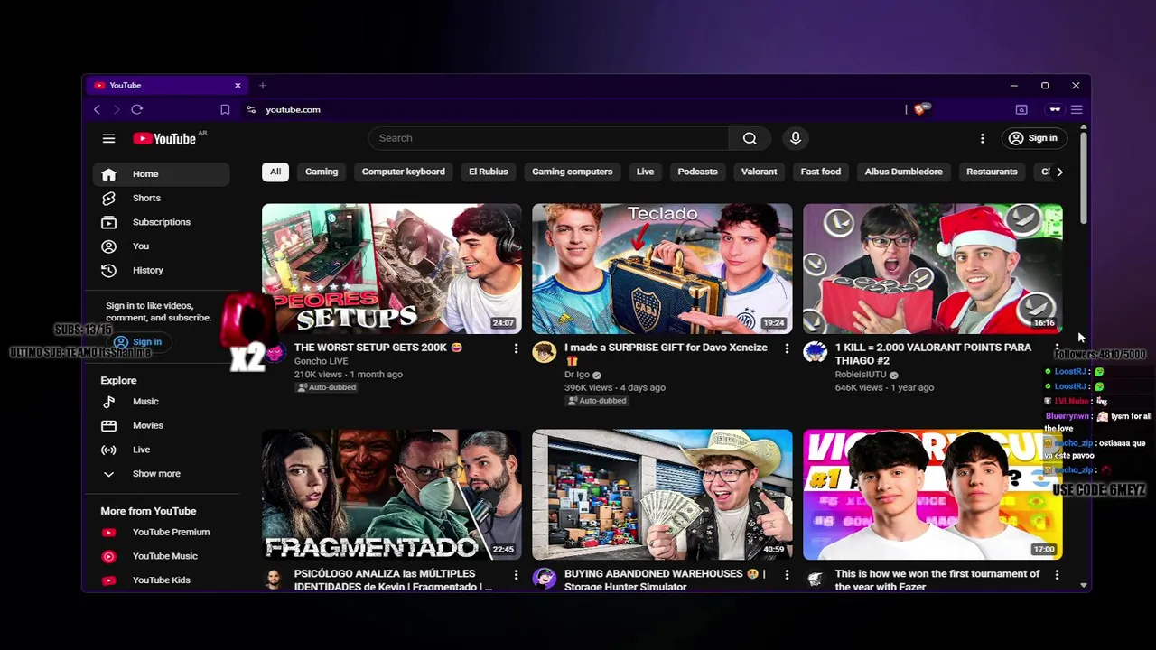Open YouTube Kids in the sidebar
The image size is (1156, 650).
(161, 580)
